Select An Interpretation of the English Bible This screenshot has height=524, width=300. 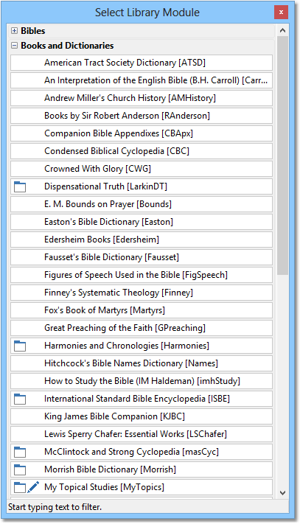click(x=142, y=80)
